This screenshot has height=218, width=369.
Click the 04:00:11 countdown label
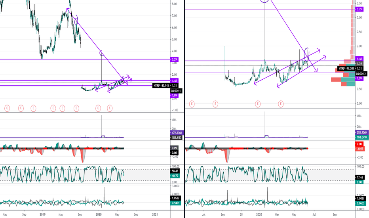tap(176, 91)
